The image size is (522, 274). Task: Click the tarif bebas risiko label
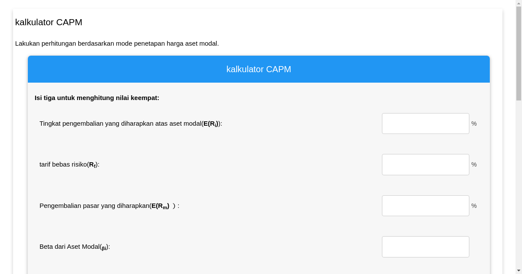pos(70,164)
